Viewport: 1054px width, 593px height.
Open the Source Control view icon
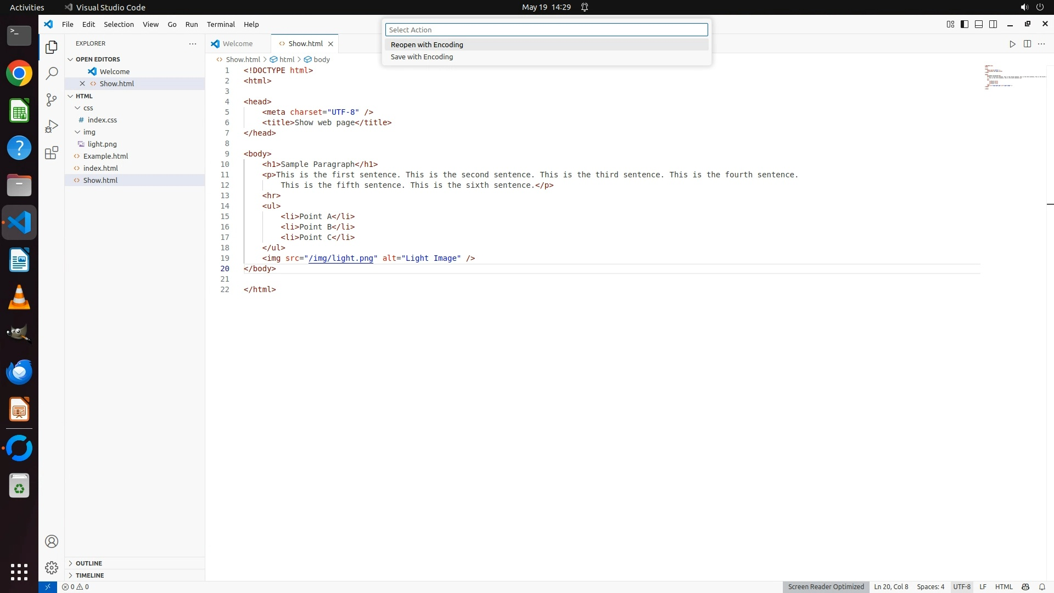point(52,99)
